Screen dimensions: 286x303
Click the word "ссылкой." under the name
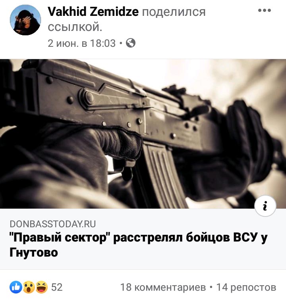point(75,27)
